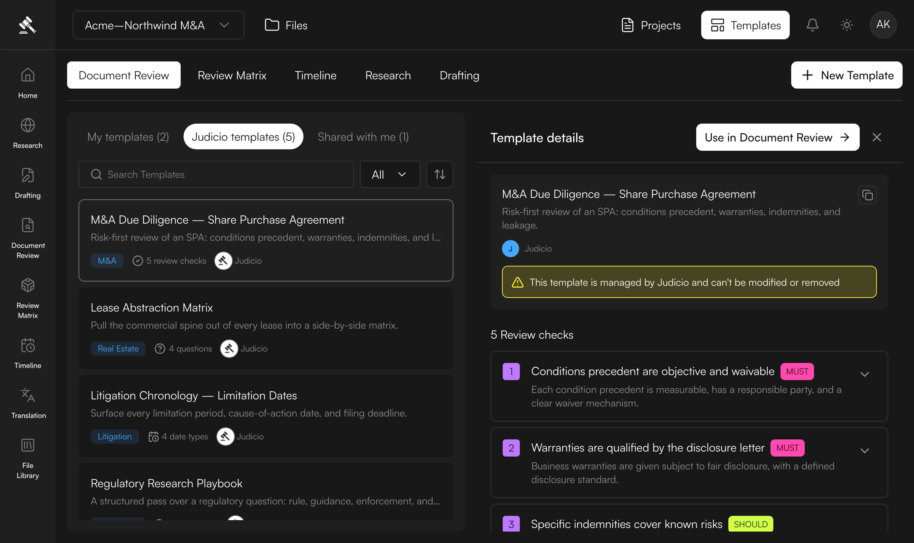
Task: Switch to My templates tab
Action: (x=128, y=136)
